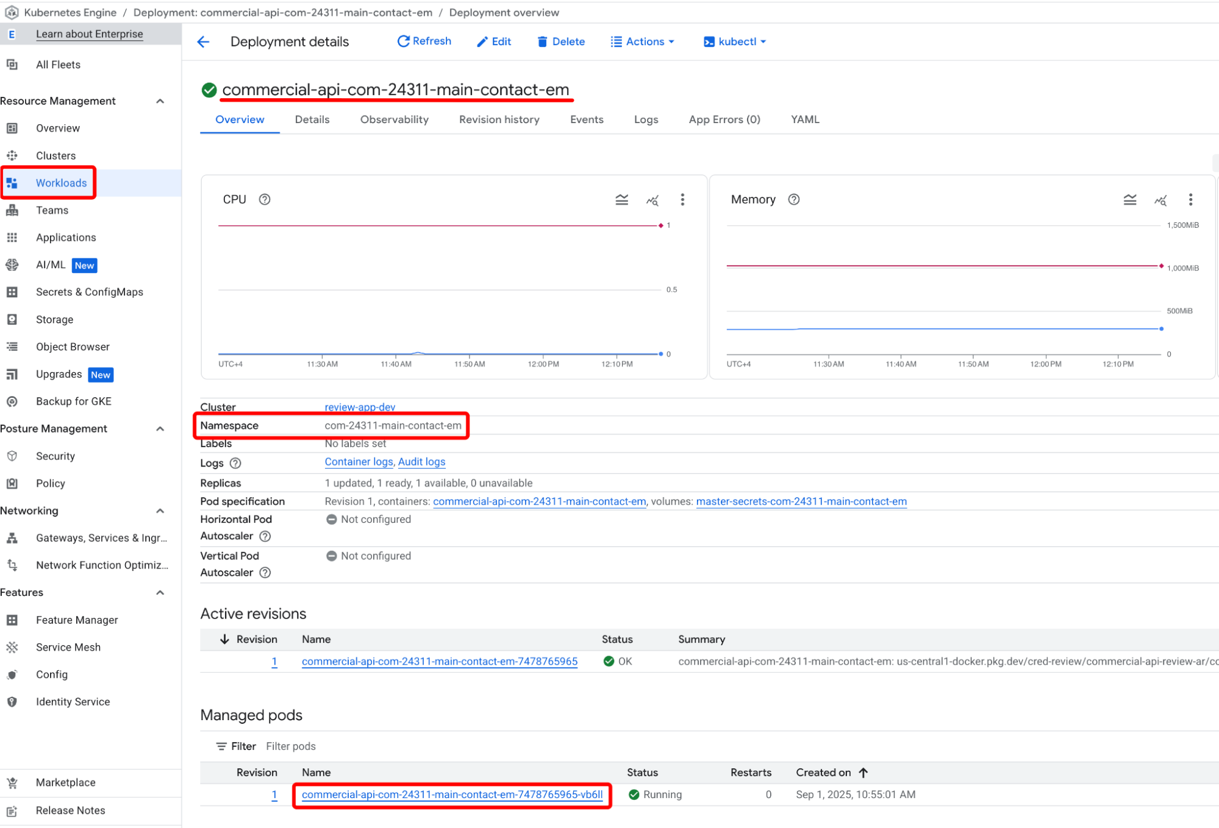
Task: Click the Logs help icon
Action: click(235, 463)
